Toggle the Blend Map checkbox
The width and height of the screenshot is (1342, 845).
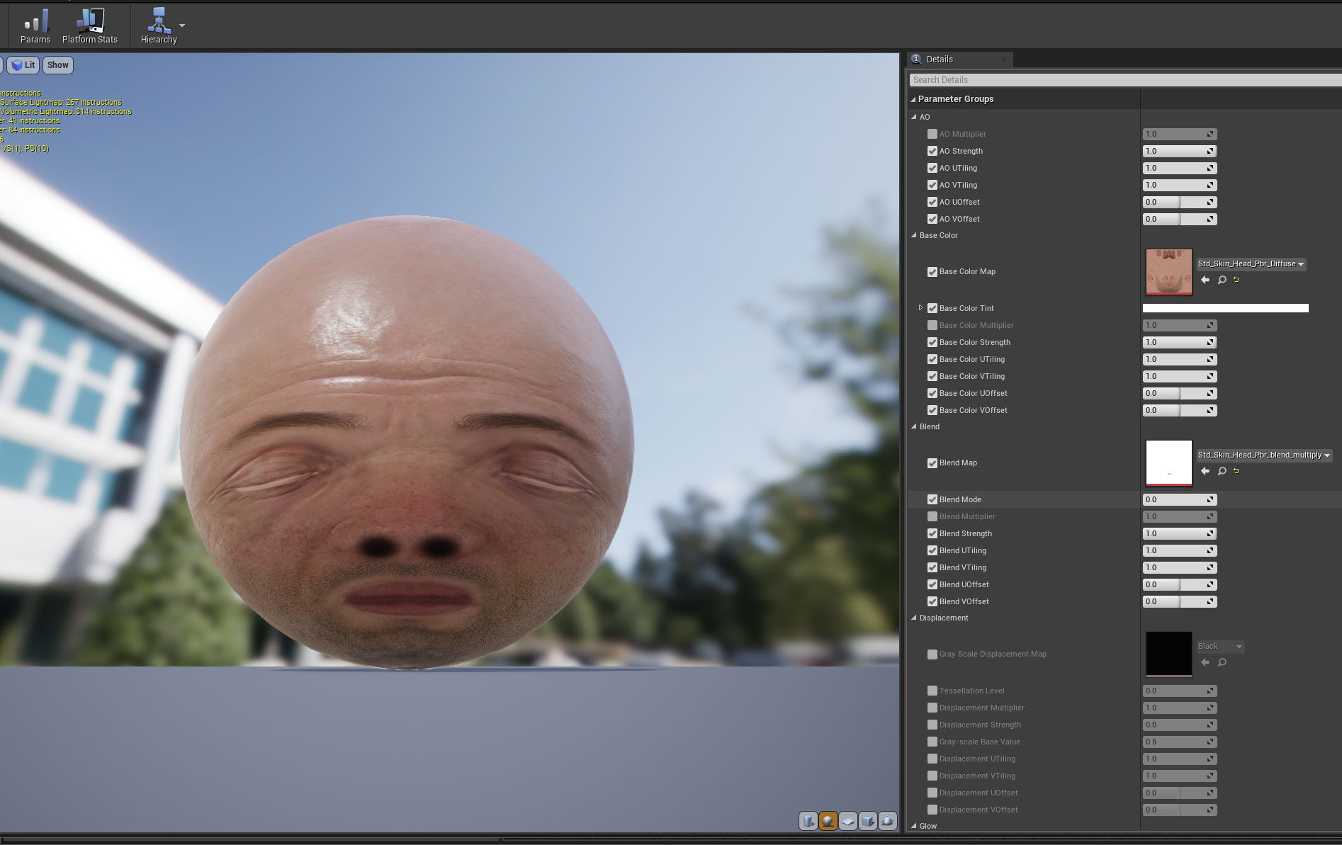[x=932, y=463]
